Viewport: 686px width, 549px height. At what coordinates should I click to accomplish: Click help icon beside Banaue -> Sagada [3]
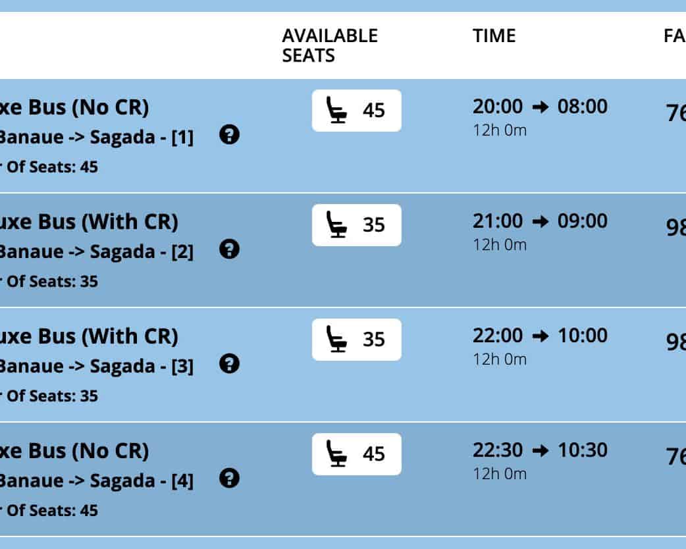tap(229, 363)
